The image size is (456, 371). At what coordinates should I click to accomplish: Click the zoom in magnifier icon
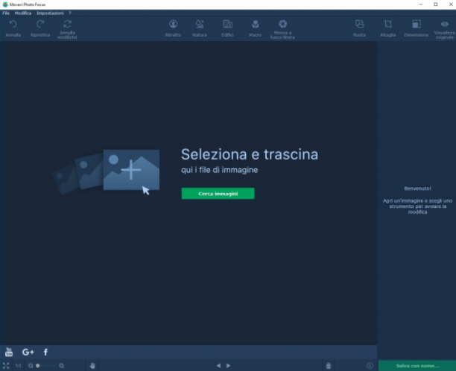pyautogui.click(x=62, y=366)
